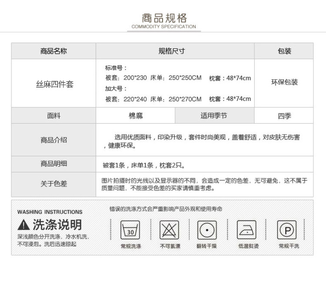This screenshot has width=326, height=286.
Task: Click the 商品规格 page heading
Action: pos(164,18)
